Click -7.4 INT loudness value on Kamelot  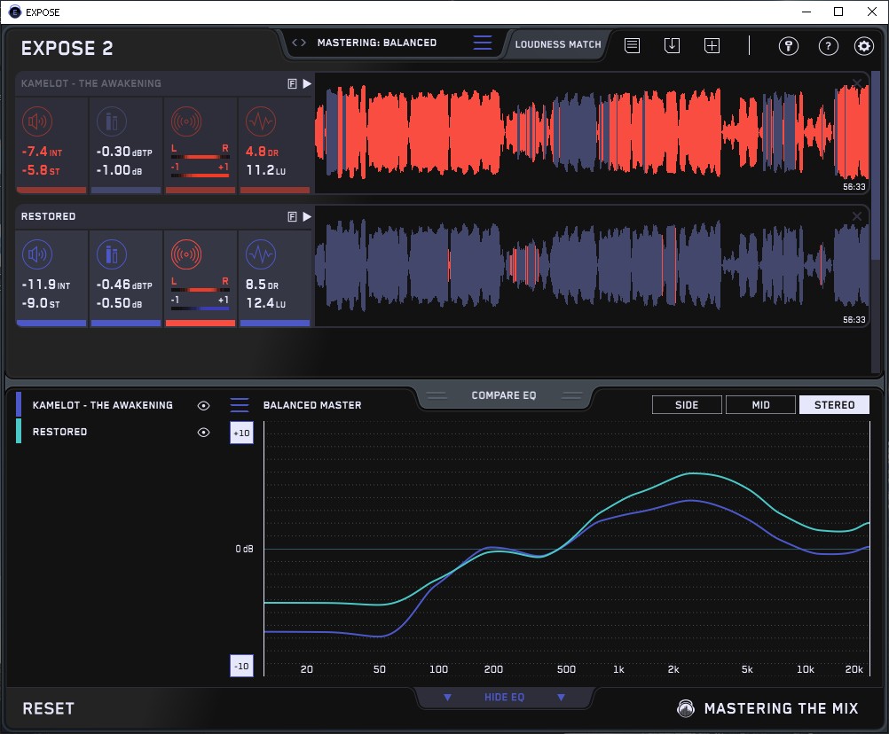(x=42, y=152)
